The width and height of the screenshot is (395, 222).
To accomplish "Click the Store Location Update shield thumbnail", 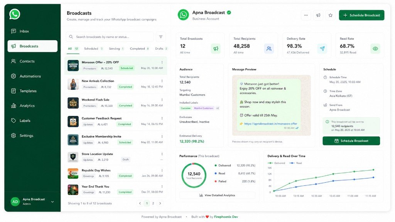I will 73,157.
